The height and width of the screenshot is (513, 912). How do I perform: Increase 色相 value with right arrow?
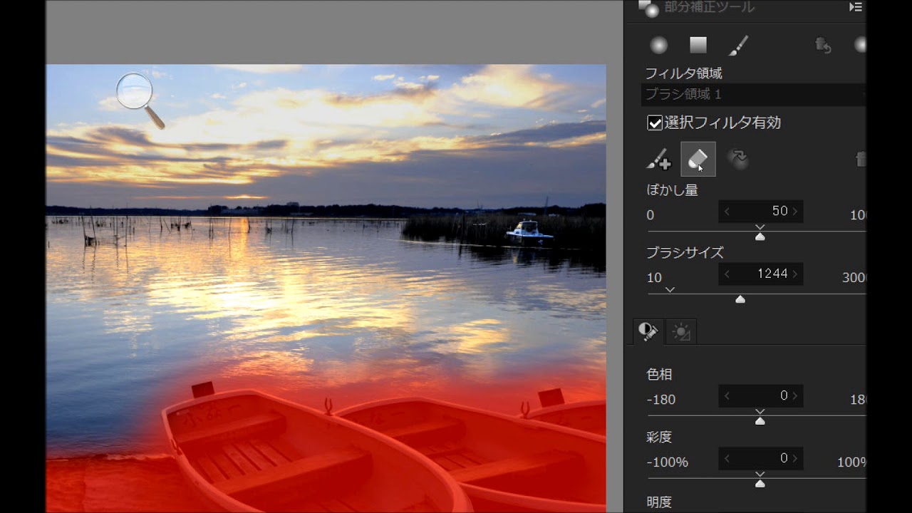click(x=794, y=396)
